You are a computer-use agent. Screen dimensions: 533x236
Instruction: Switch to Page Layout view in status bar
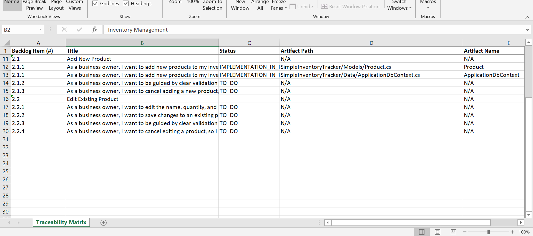[x=438, y=232]
